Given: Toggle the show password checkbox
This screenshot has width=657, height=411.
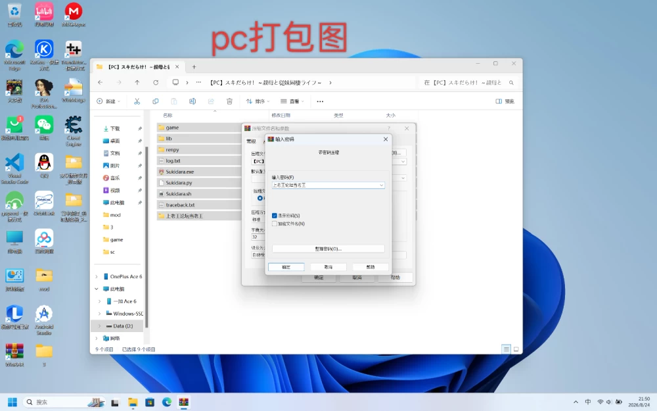Looking at the screenshot, I should coord(275,216).
